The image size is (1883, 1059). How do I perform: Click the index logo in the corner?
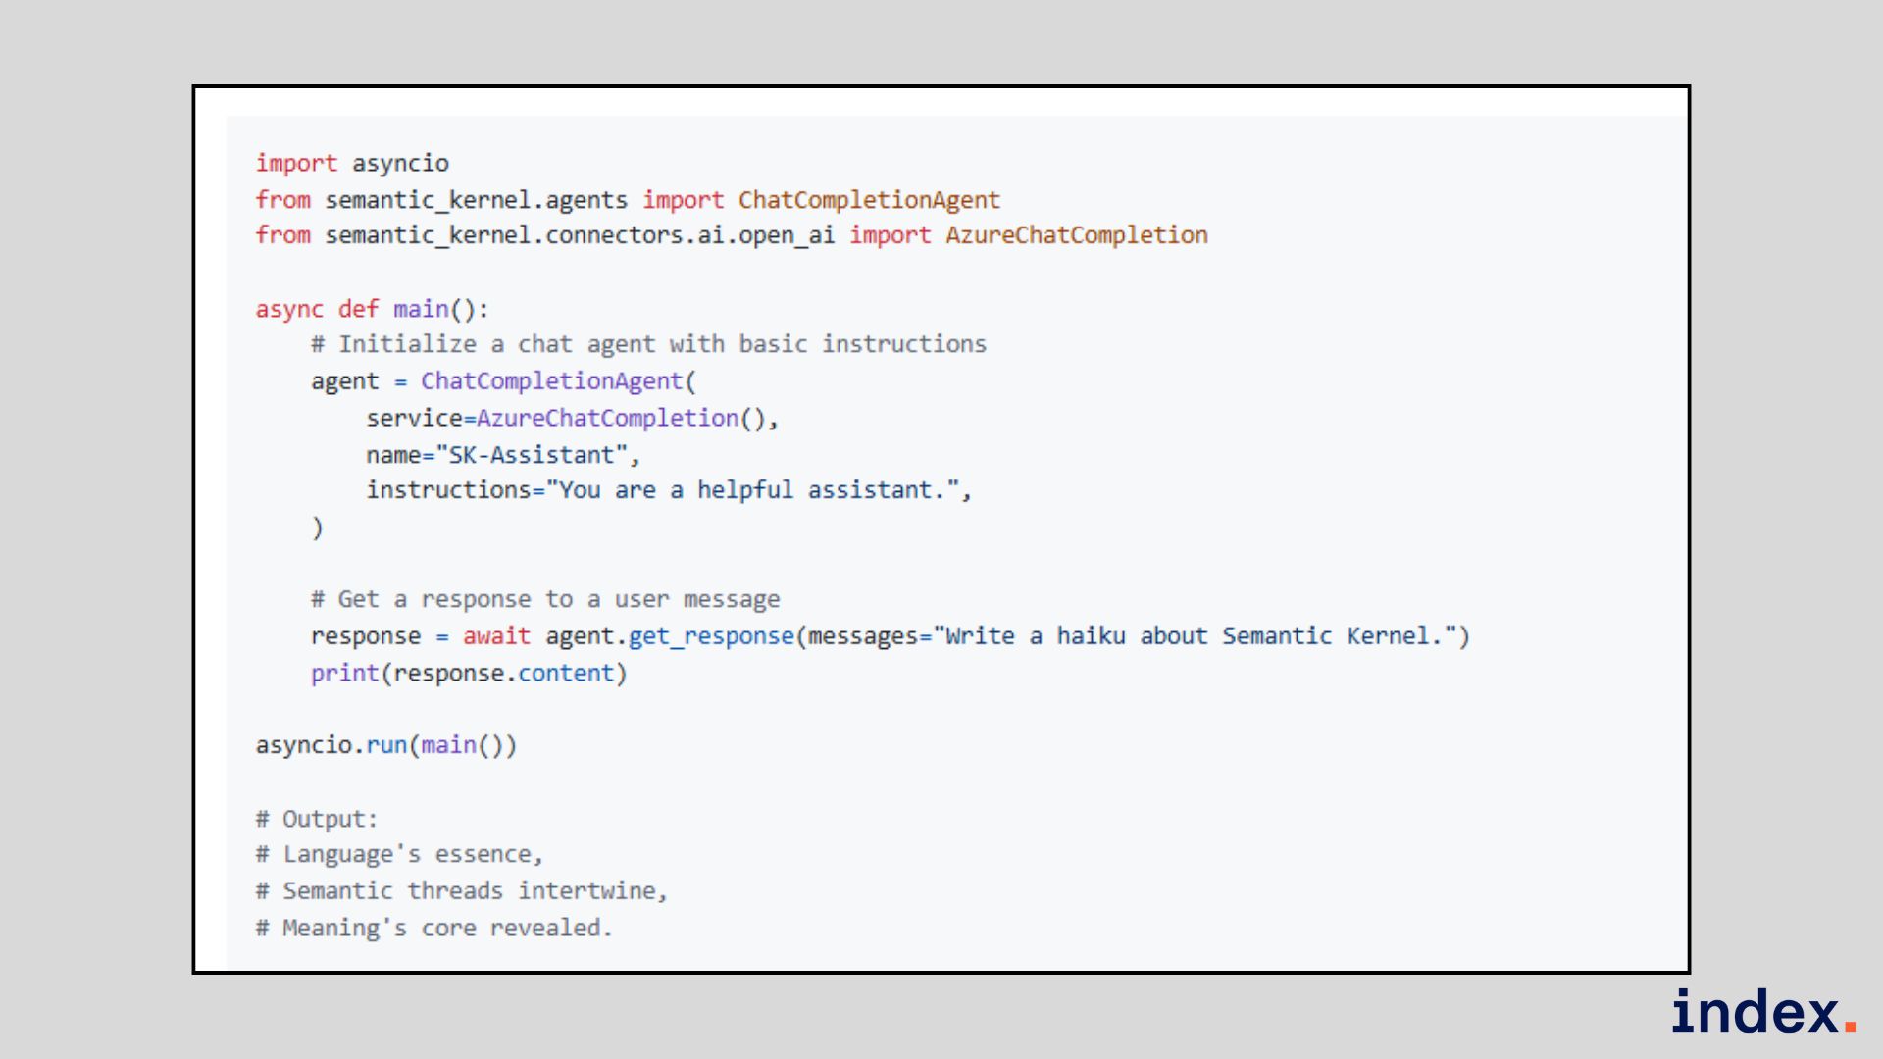click(x=1762, y=1012)
